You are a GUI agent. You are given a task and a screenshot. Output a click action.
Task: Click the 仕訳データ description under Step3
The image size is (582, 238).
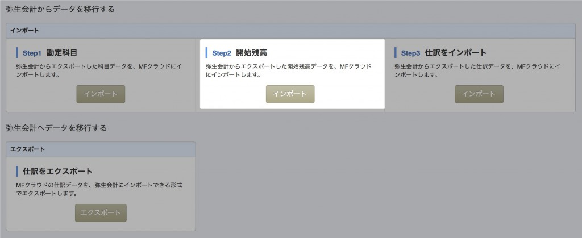[x=477, y=70]
